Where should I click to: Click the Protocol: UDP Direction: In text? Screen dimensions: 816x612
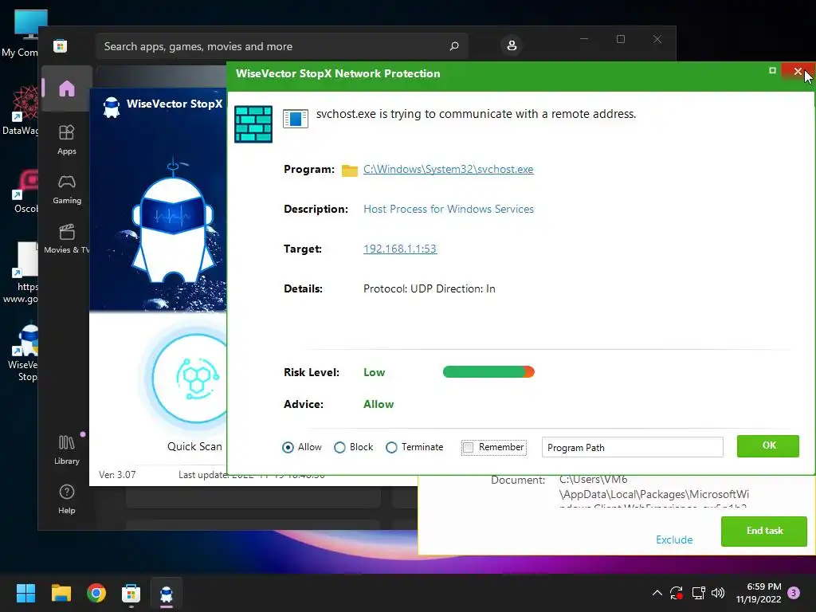(430, 288)
